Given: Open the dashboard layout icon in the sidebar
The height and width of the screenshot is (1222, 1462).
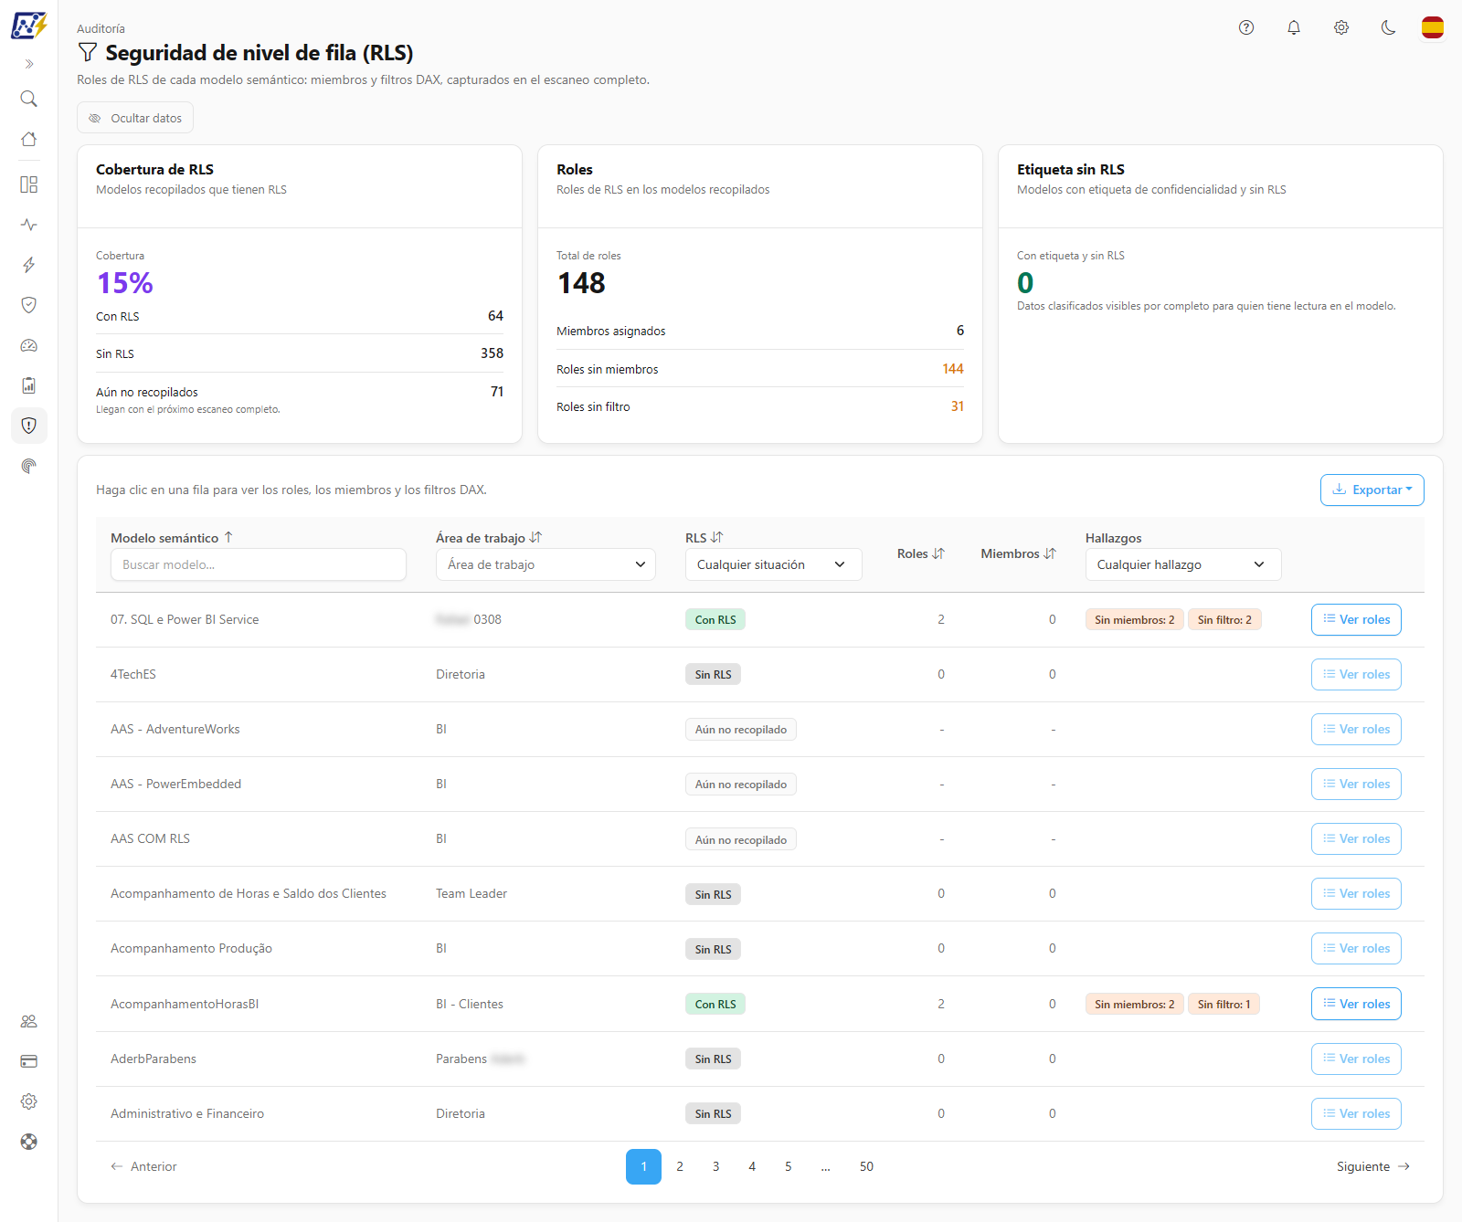Looking at the screenshot, I should [x=29, y=184].
